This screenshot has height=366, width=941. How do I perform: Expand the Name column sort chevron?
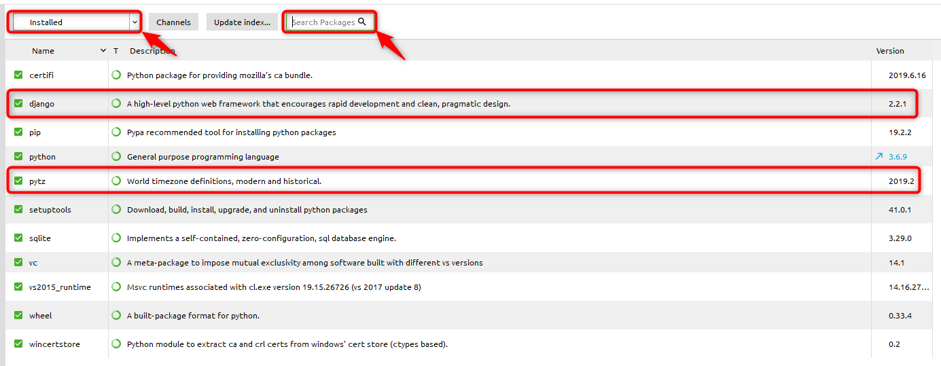(103, 51)
